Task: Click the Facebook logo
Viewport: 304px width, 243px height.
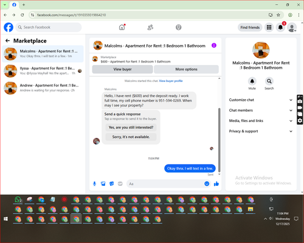Action: coord(9,27)
